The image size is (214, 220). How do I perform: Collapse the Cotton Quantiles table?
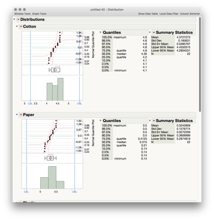[101, 32]
